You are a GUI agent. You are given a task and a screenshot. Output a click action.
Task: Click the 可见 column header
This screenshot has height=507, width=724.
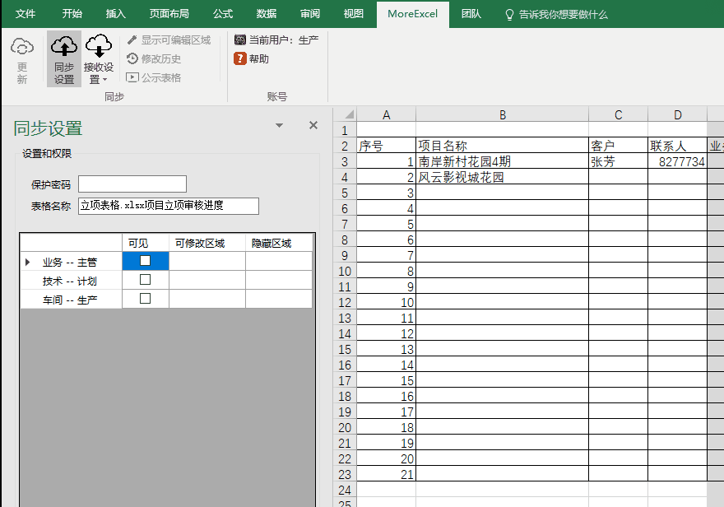[145, 243]
